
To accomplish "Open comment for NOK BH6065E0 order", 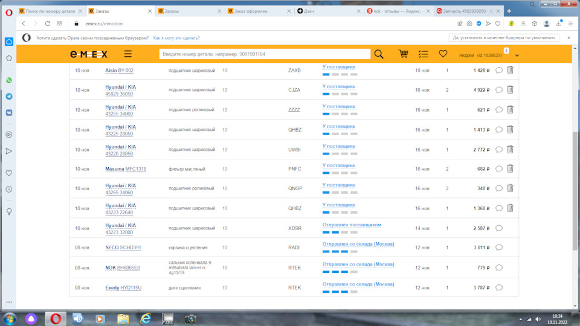I will (x=499, y=267).
